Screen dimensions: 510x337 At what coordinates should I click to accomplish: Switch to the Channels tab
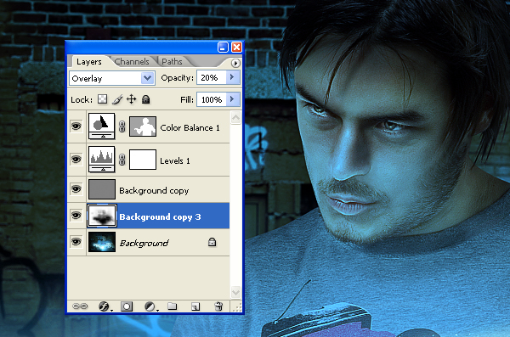point(132,61)
